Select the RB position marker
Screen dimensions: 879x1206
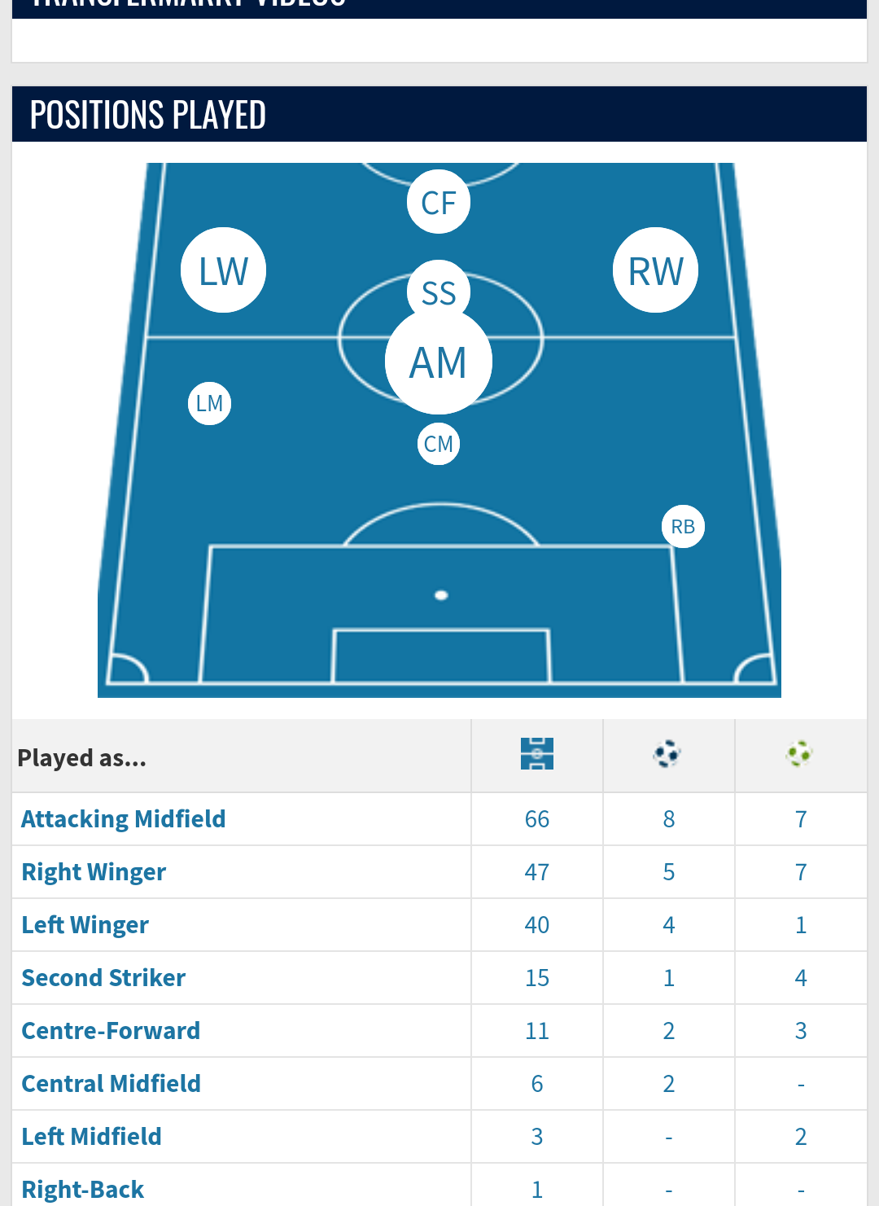point(683,527)
